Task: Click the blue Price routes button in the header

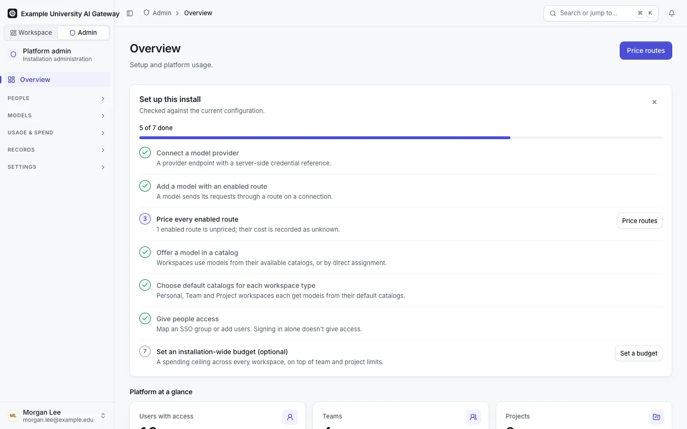Action: [x=646, y=51]
